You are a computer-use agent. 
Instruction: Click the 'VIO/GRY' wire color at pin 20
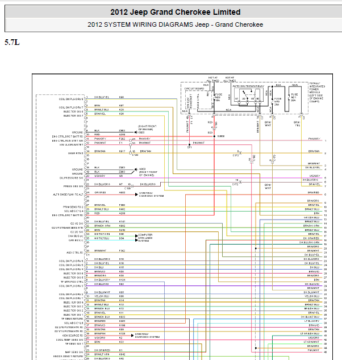tap(99, 176)
